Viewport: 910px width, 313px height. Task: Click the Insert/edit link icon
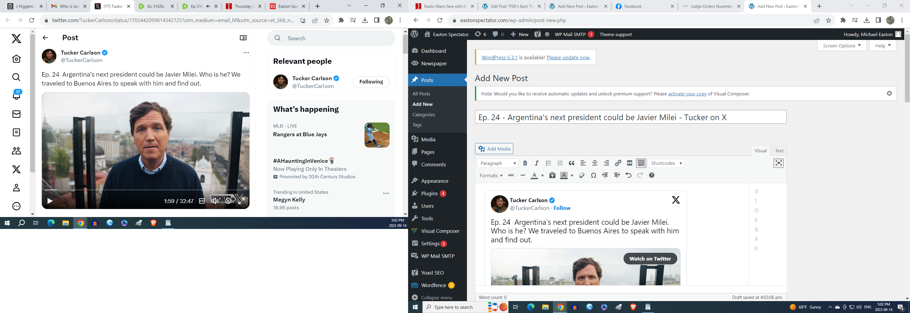[x=618, y=163]
